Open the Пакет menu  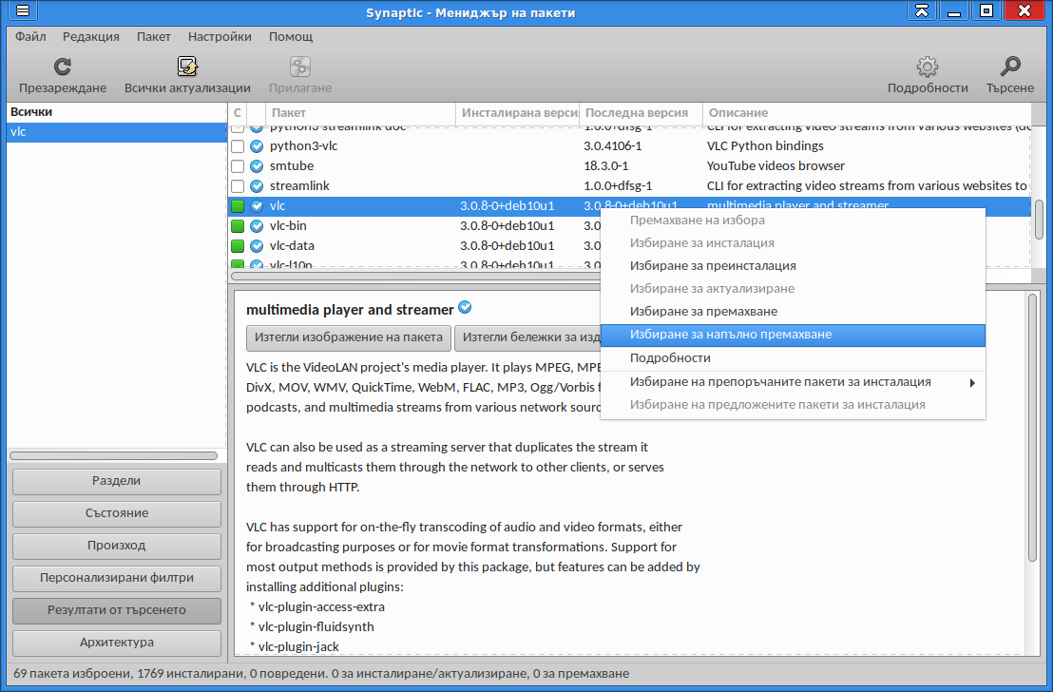coord(154,36)
